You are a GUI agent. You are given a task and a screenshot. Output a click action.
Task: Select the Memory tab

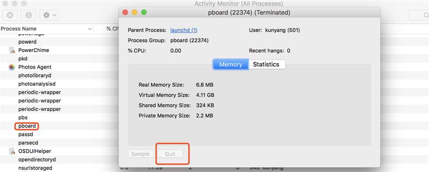click(230, 64)
